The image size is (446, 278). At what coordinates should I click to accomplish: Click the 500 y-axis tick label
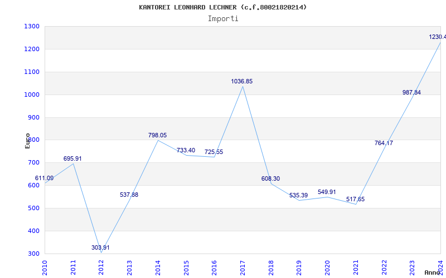[x=33, y=208]
